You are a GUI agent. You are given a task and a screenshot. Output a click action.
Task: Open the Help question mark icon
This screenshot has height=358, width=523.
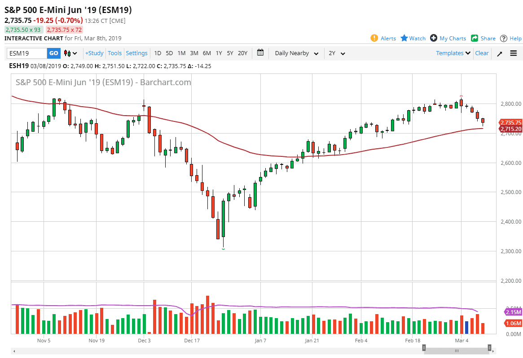coord(503,38)
